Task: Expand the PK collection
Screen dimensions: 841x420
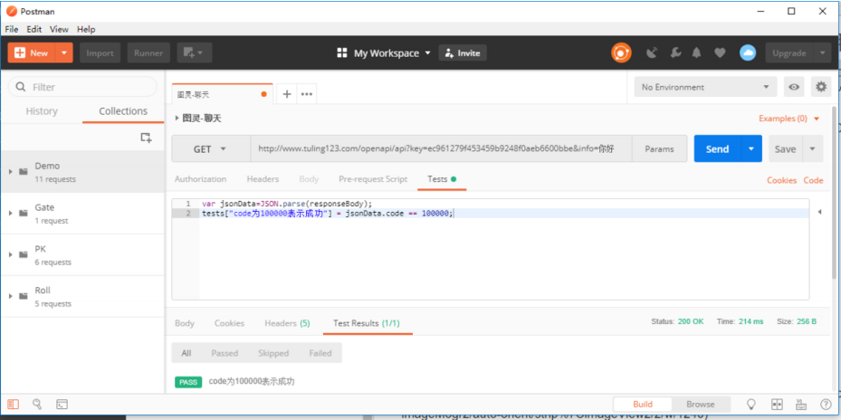Action: point(10,254)
